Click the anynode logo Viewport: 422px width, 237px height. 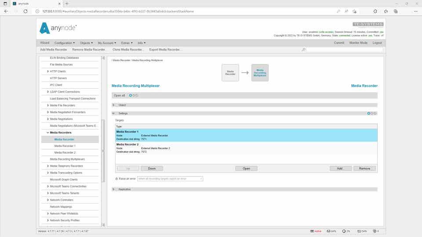(58, 28)
